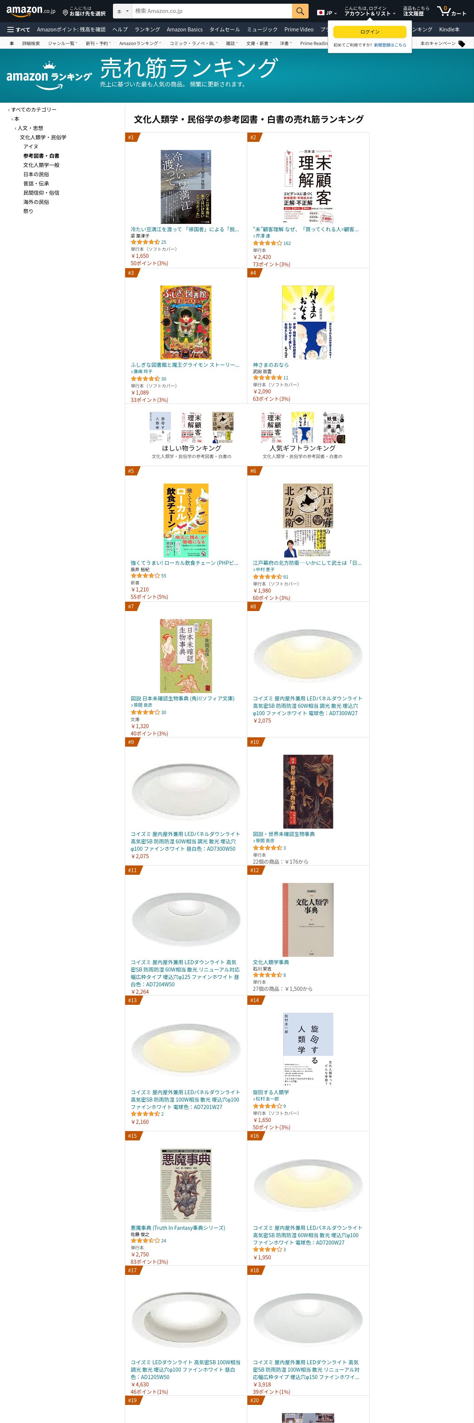This screenshot has width=474, height=1423.
Task: Expand the 本 search category dropdown
Action: 123,11
